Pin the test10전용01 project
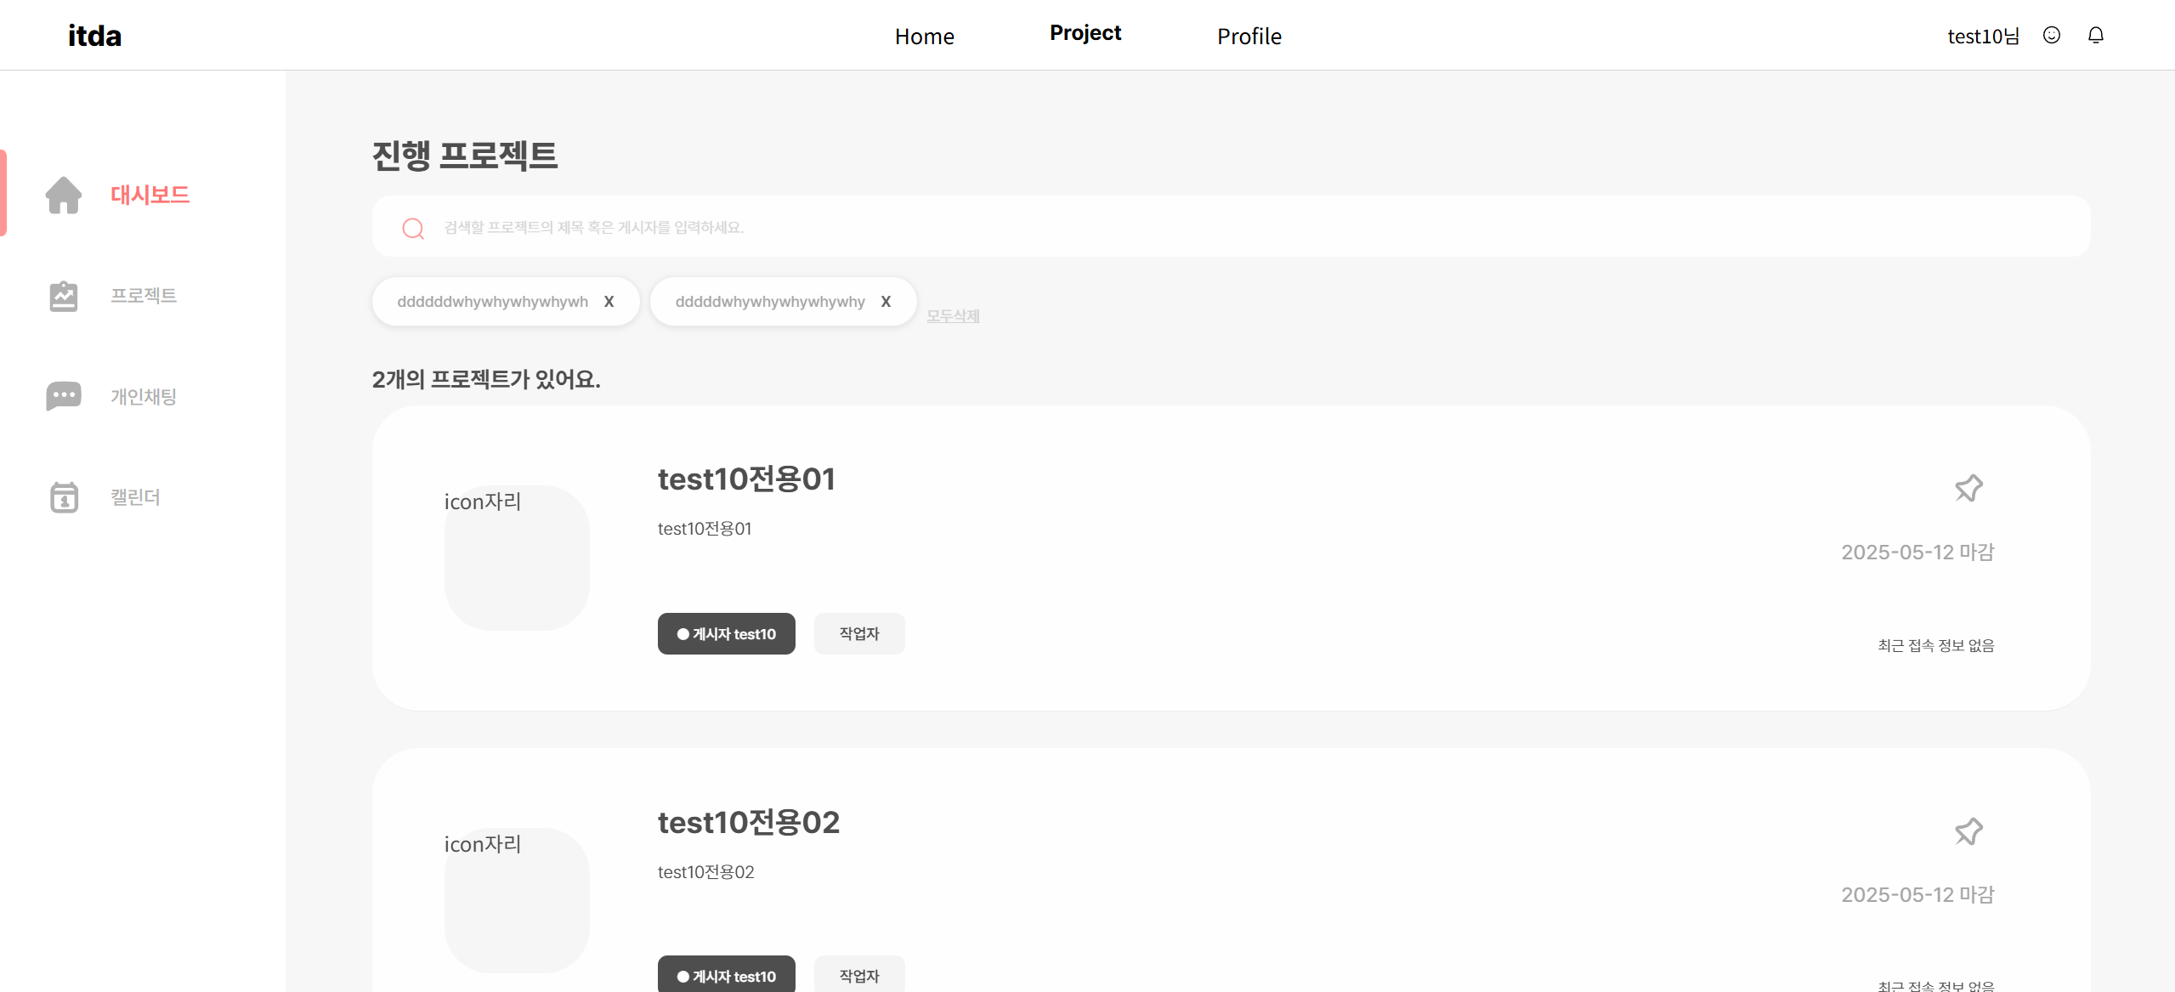This screenshot has width=2175, height=992. [1968, 488]
